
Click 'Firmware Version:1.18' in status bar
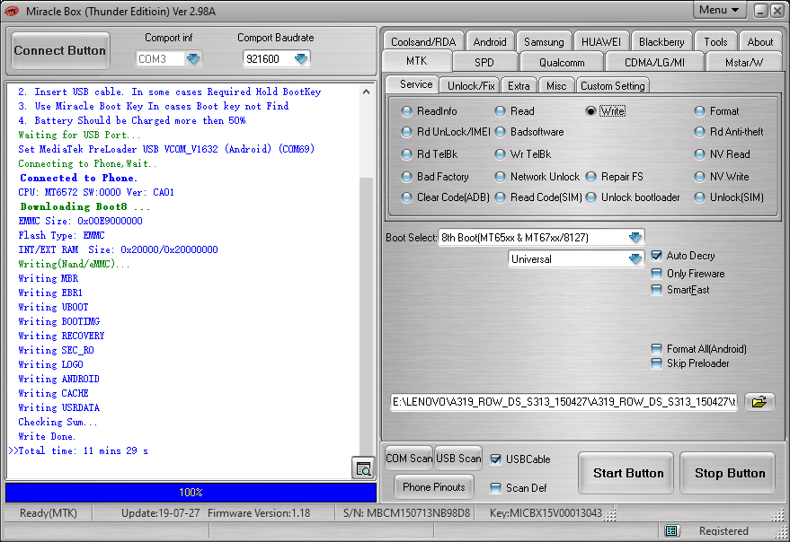259,512
